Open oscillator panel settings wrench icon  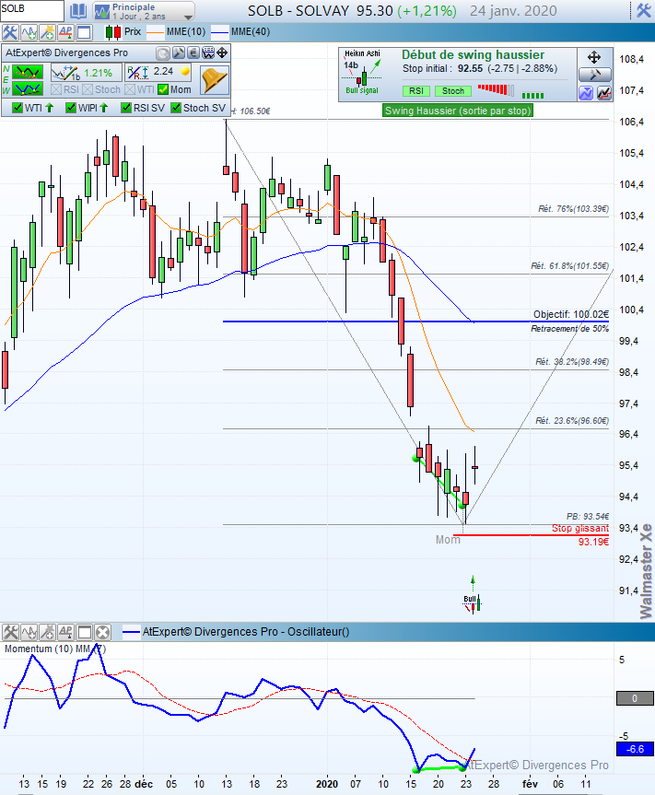[9, 632]
